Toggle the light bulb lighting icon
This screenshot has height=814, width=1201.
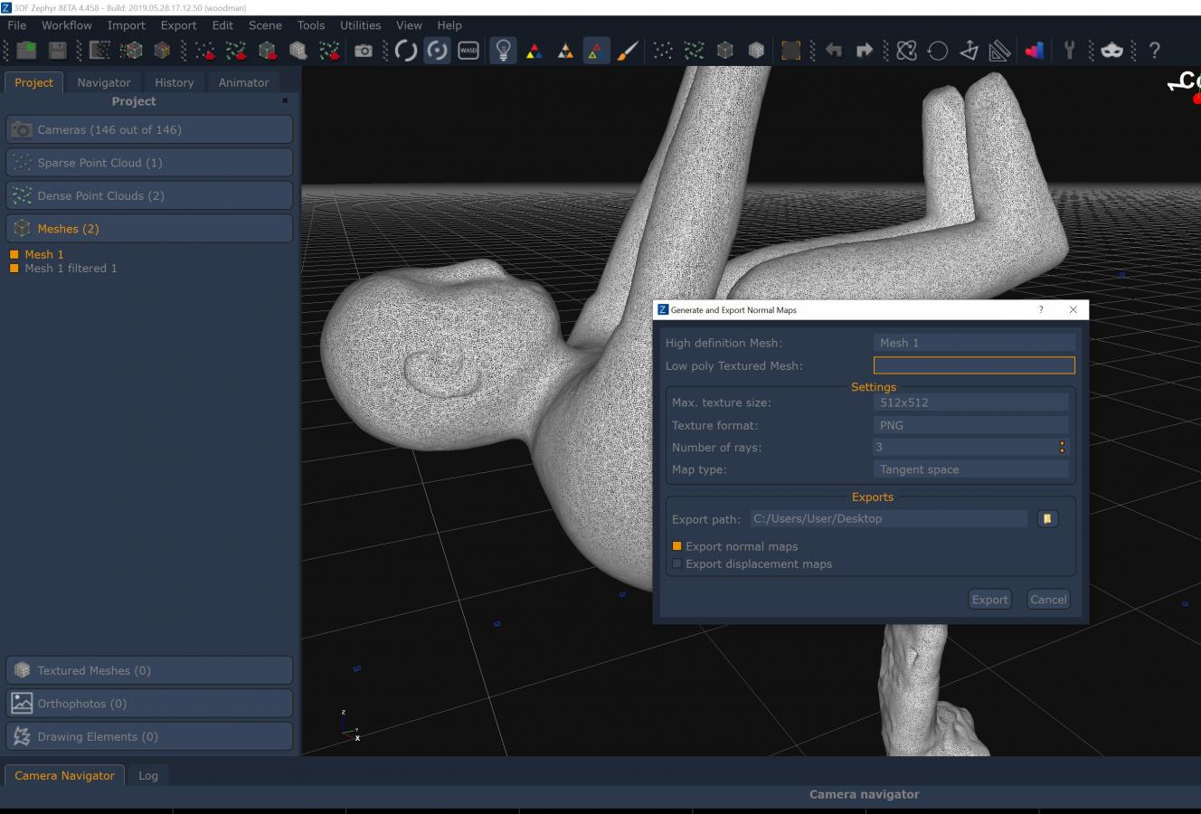click(x=503, y=51)
